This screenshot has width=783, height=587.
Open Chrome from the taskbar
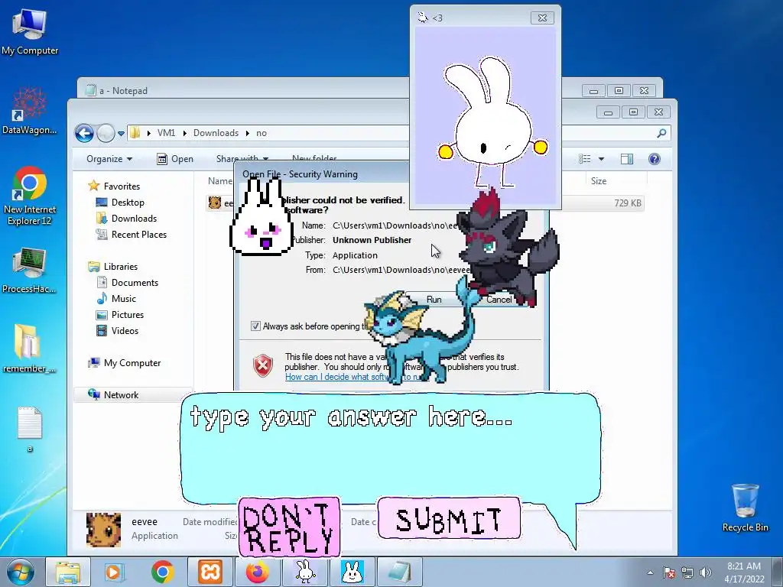pos(162,572)
